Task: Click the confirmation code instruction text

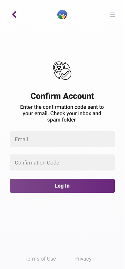Action: pos(62,113)
